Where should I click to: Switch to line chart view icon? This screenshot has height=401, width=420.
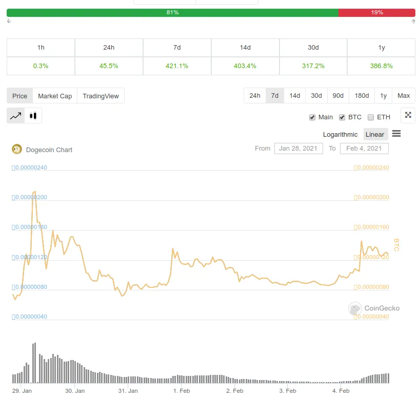pyautogui.click(x=15, y=116)
